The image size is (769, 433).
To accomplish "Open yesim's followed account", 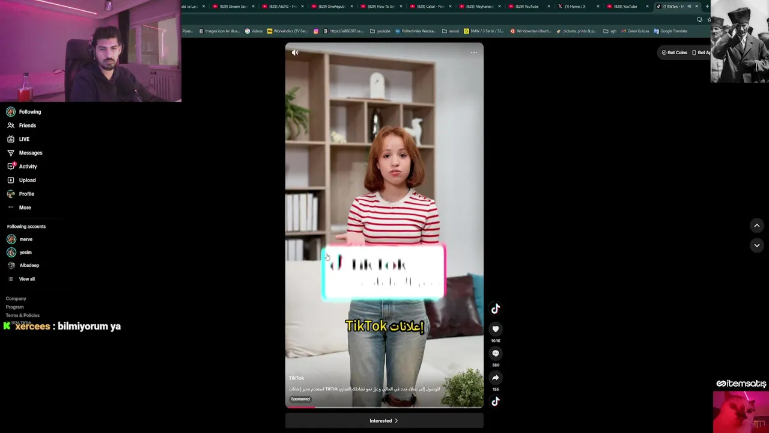I will (x=20, y=253).
